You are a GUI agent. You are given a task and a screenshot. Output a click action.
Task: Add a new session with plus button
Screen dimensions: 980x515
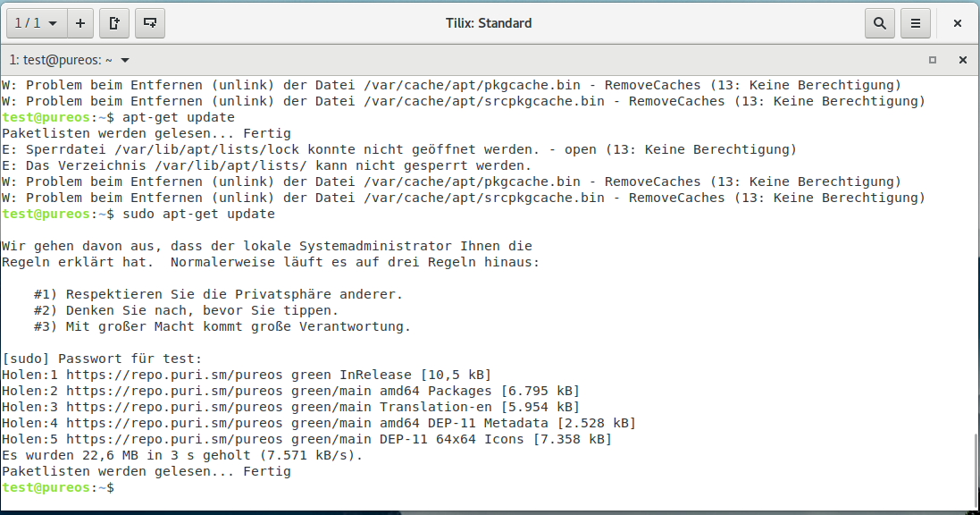[x=80, y=23]
